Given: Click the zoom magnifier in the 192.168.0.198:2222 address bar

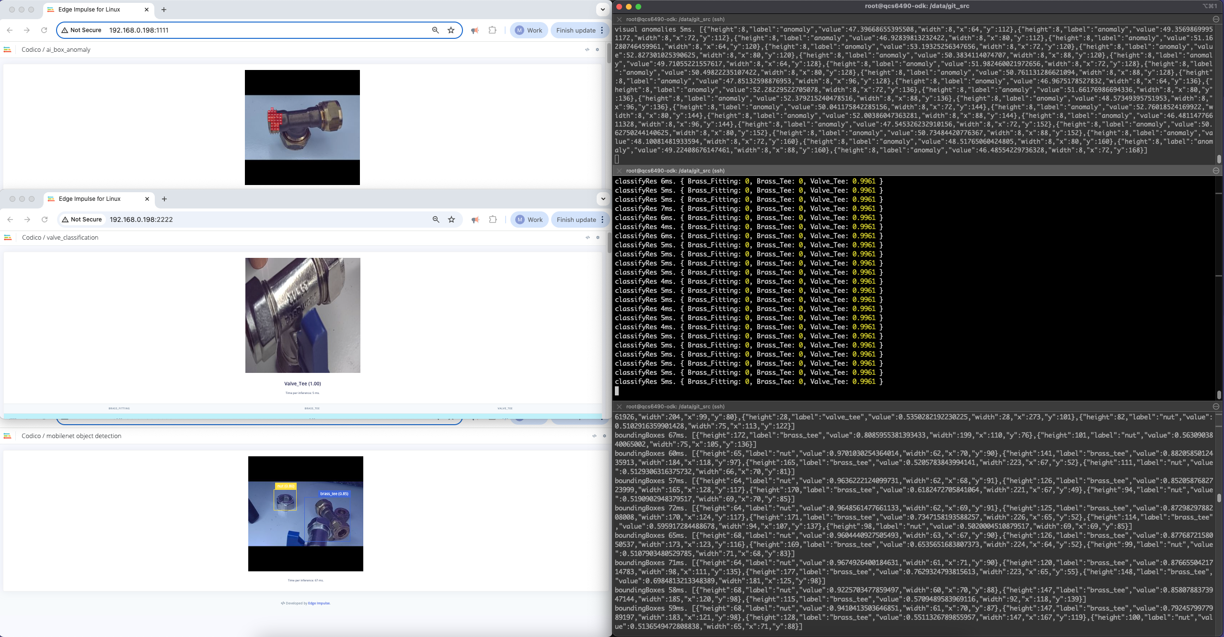Looking at the screenshot, I should (x=436, y=220).
